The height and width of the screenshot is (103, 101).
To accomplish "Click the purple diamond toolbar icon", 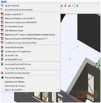I will pyautogui.click(x=70, y=6).
